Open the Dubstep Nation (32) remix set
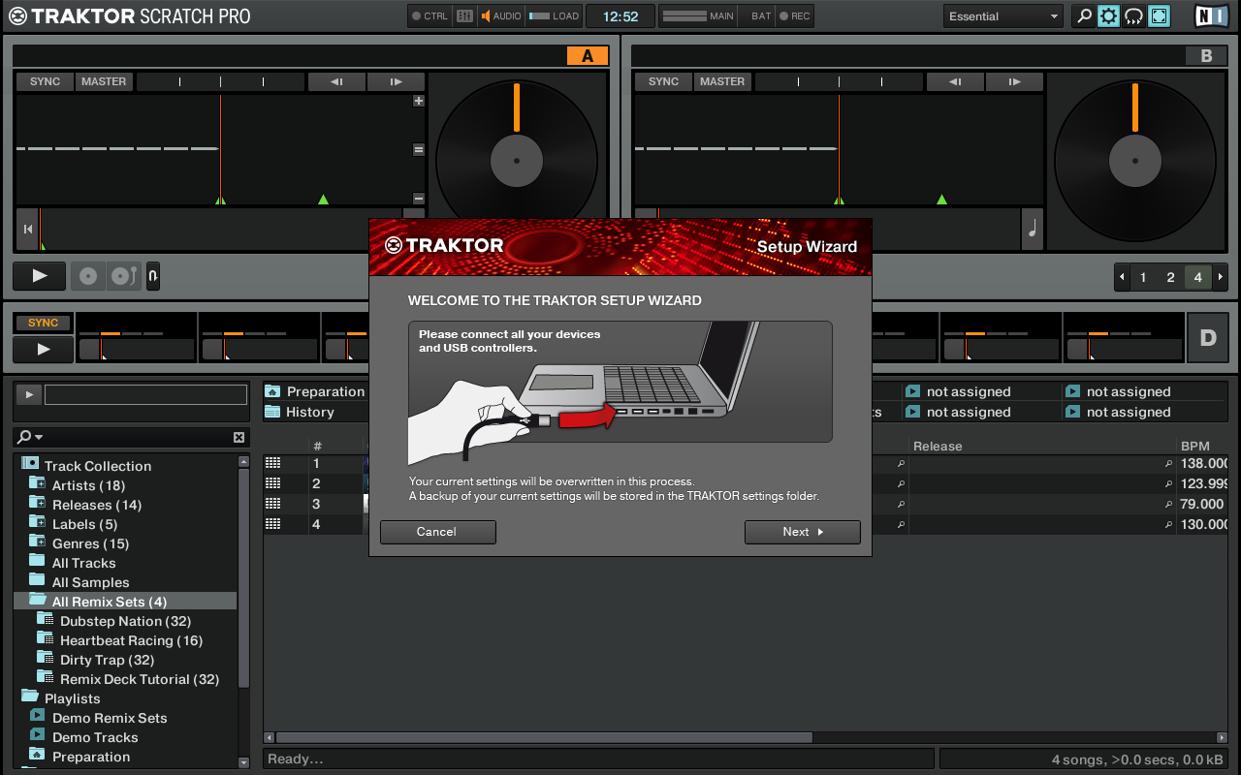Image resolution: width=1241 pixels, height=775 pixels. pyautogui.click(x=125, y=621)
